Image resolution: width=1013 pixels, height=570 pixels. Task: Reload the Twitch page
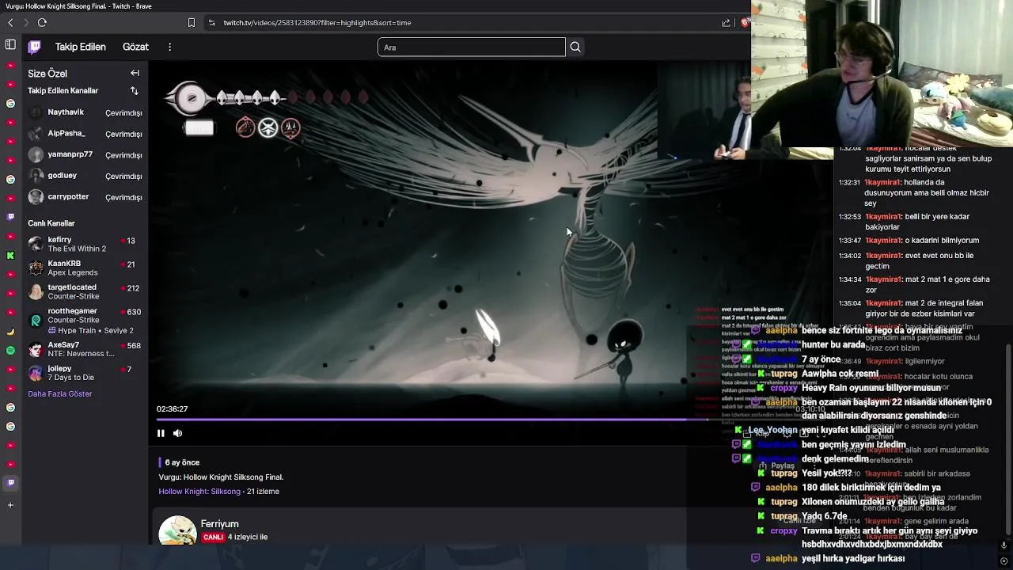tap(42, 23)
